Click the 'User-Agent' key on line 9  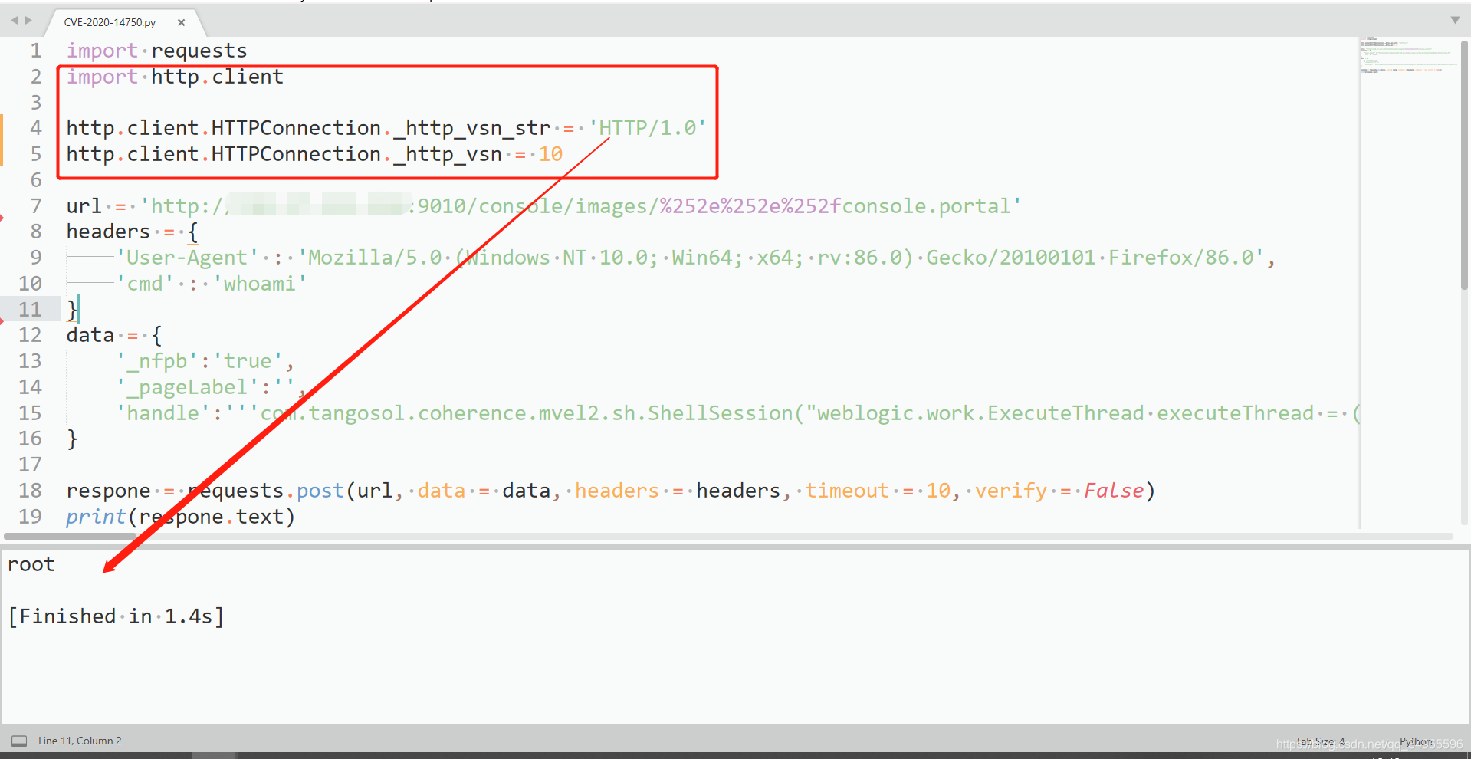(x=187, y=258)
